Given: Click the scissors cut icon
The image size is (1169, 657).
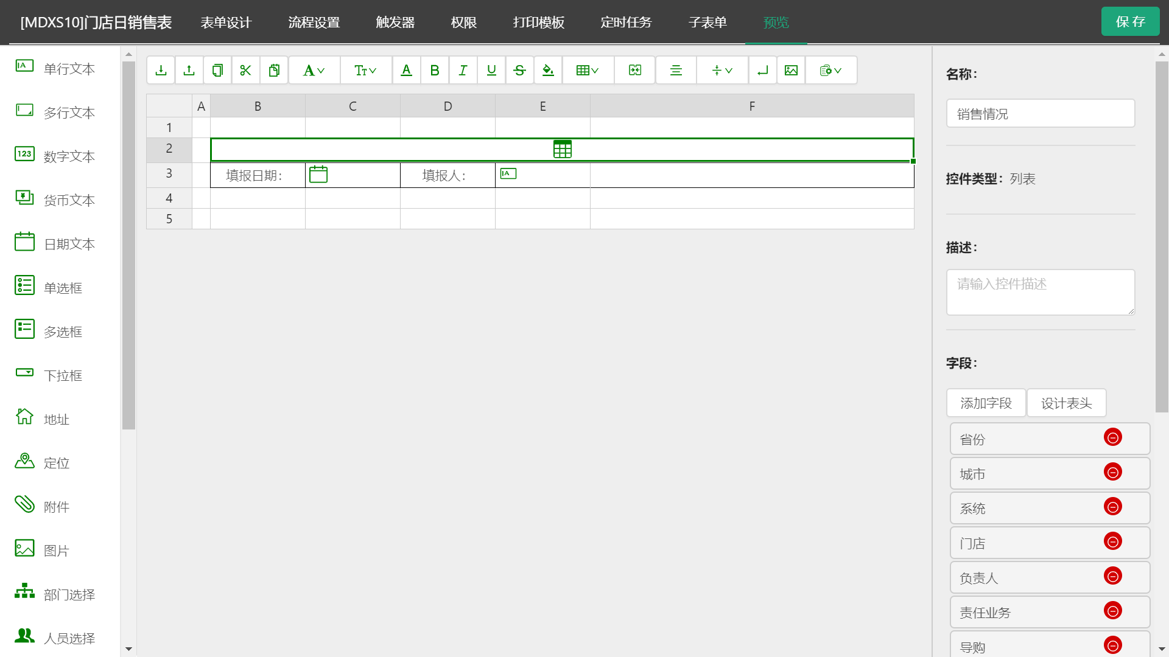Looking at the screenshot, I should [x=245, y=71].
